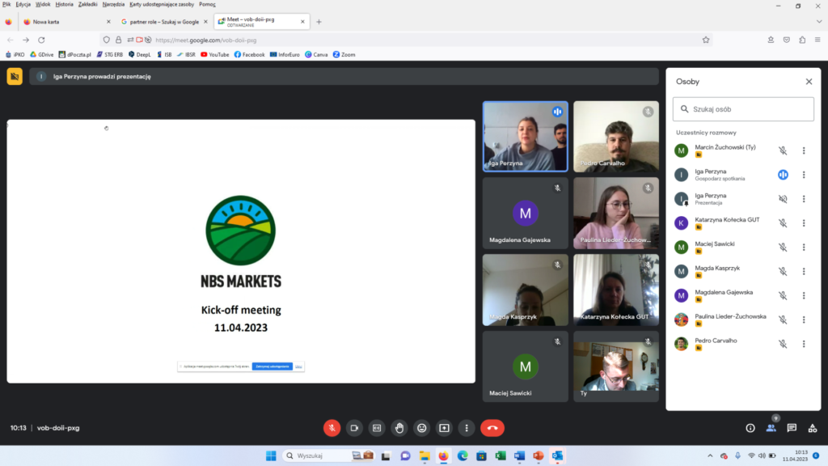Screen dimensions: 828x466
Task: Open Zoom bookmark
Action: click(x=344, y=54)
